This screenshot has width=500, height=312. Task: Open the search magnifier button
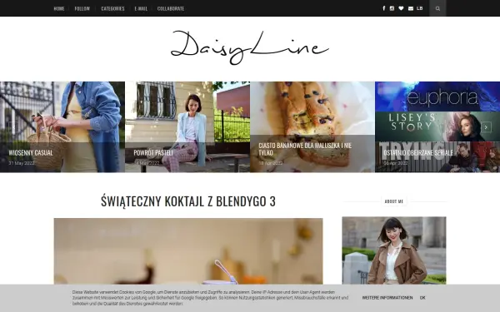[x=437, y=8]
